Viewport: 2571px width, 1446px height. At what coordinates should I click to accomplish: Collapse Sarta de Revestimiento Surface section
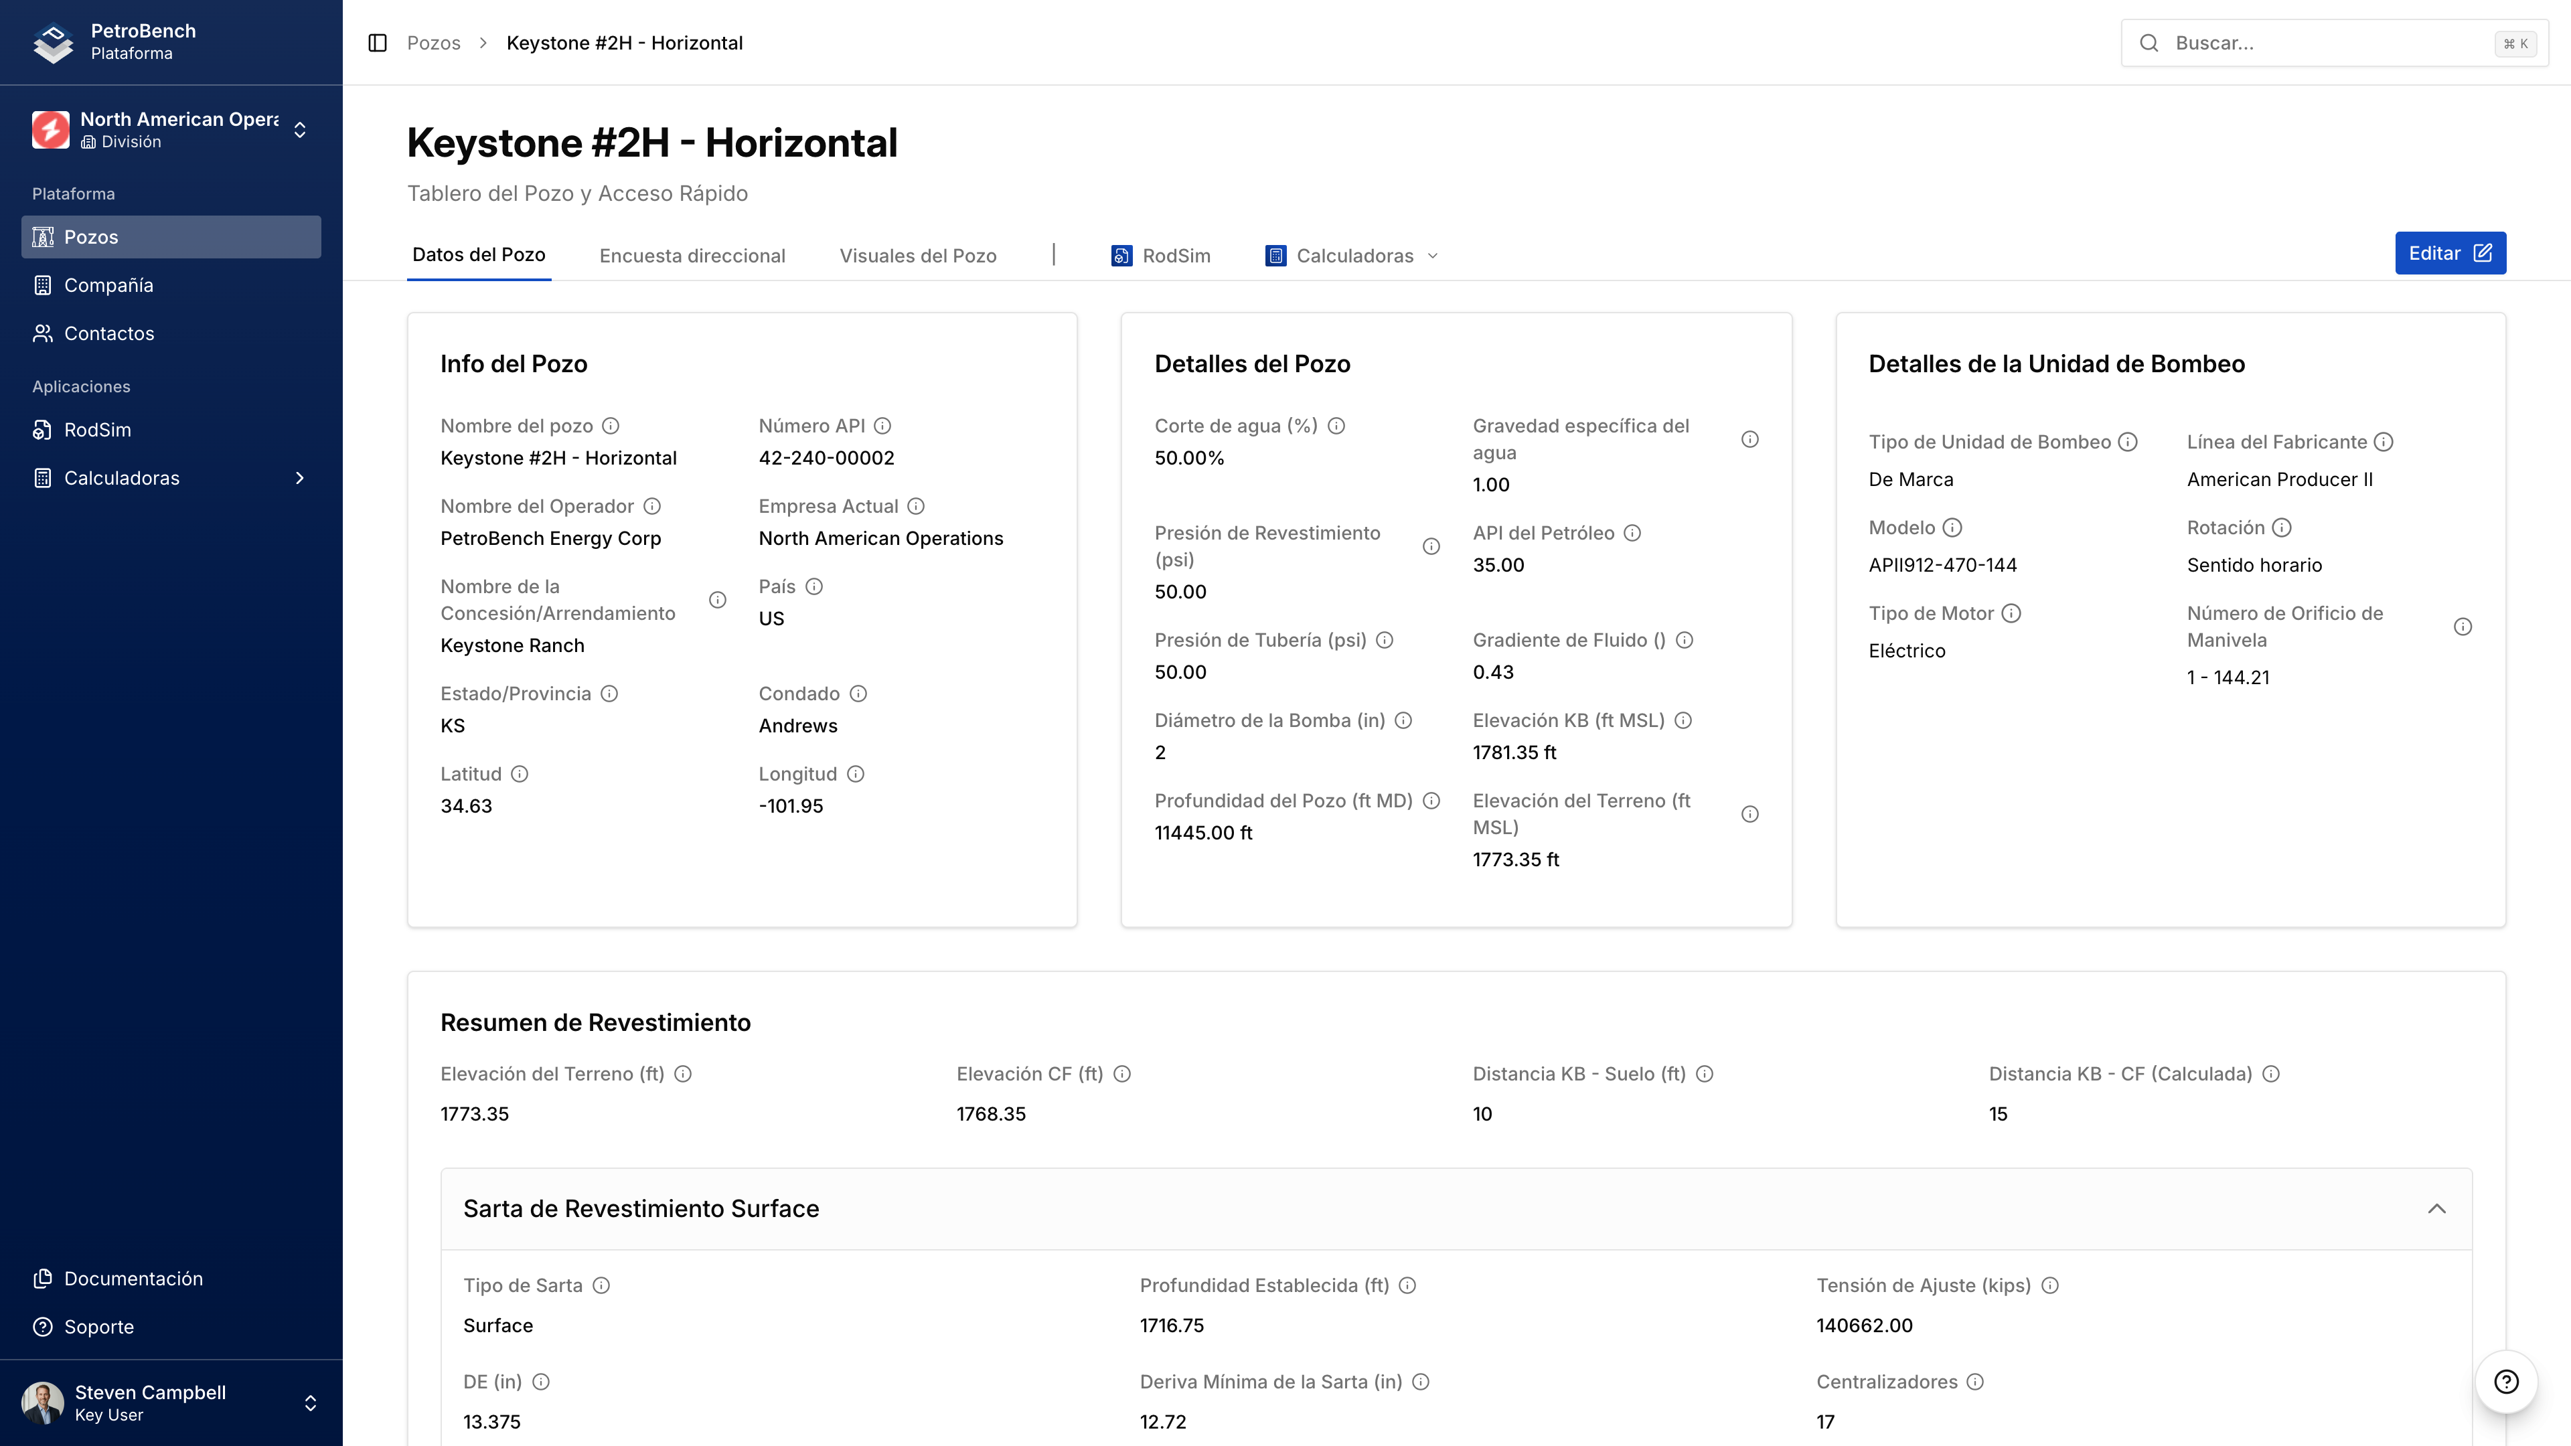[x=2436, y=1210]
